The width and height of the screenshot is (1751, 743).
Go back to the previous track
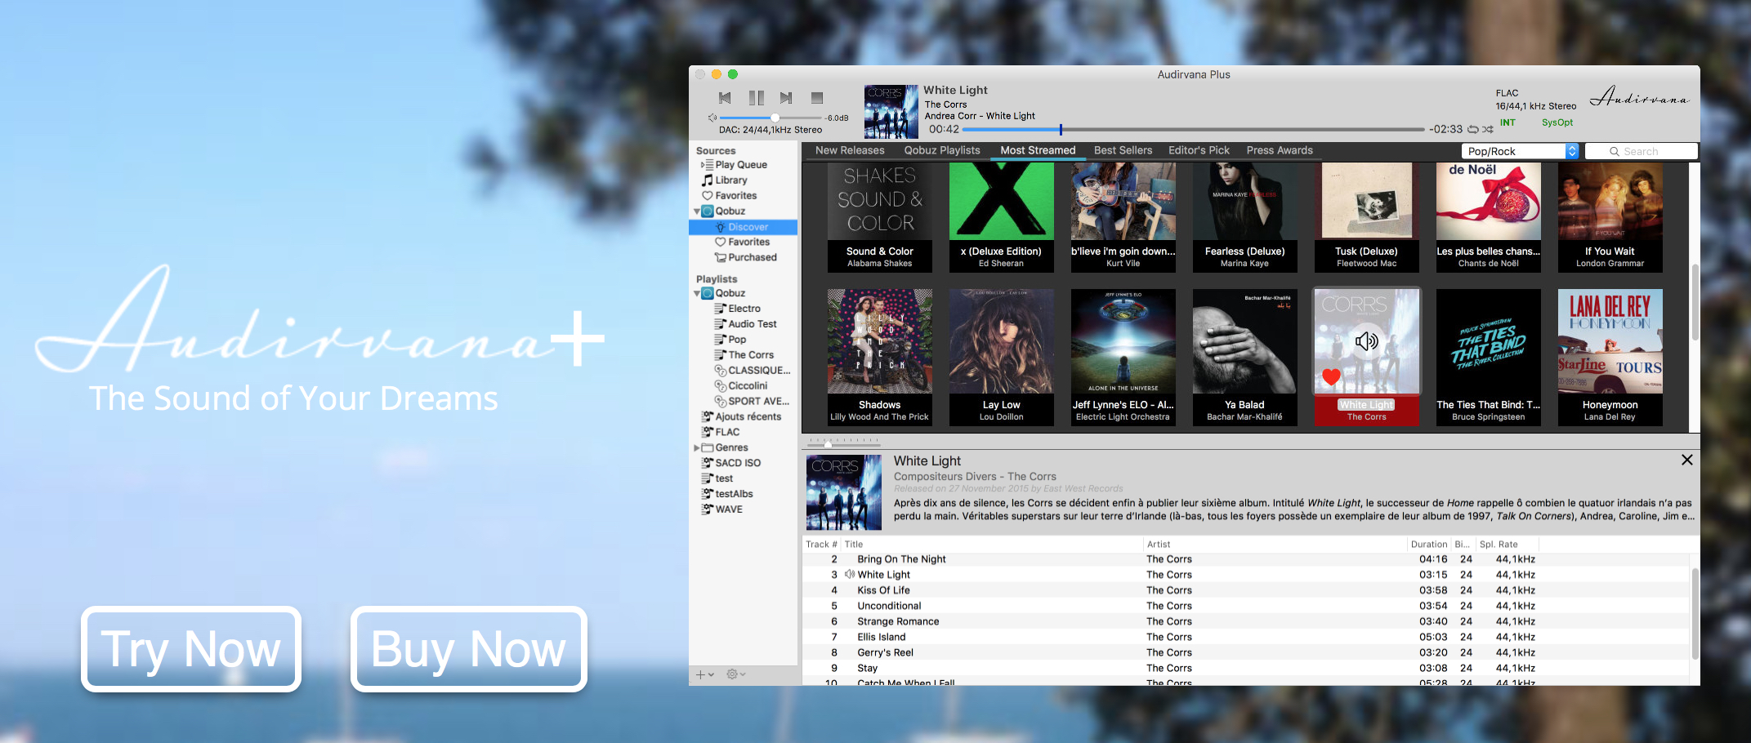725,98
